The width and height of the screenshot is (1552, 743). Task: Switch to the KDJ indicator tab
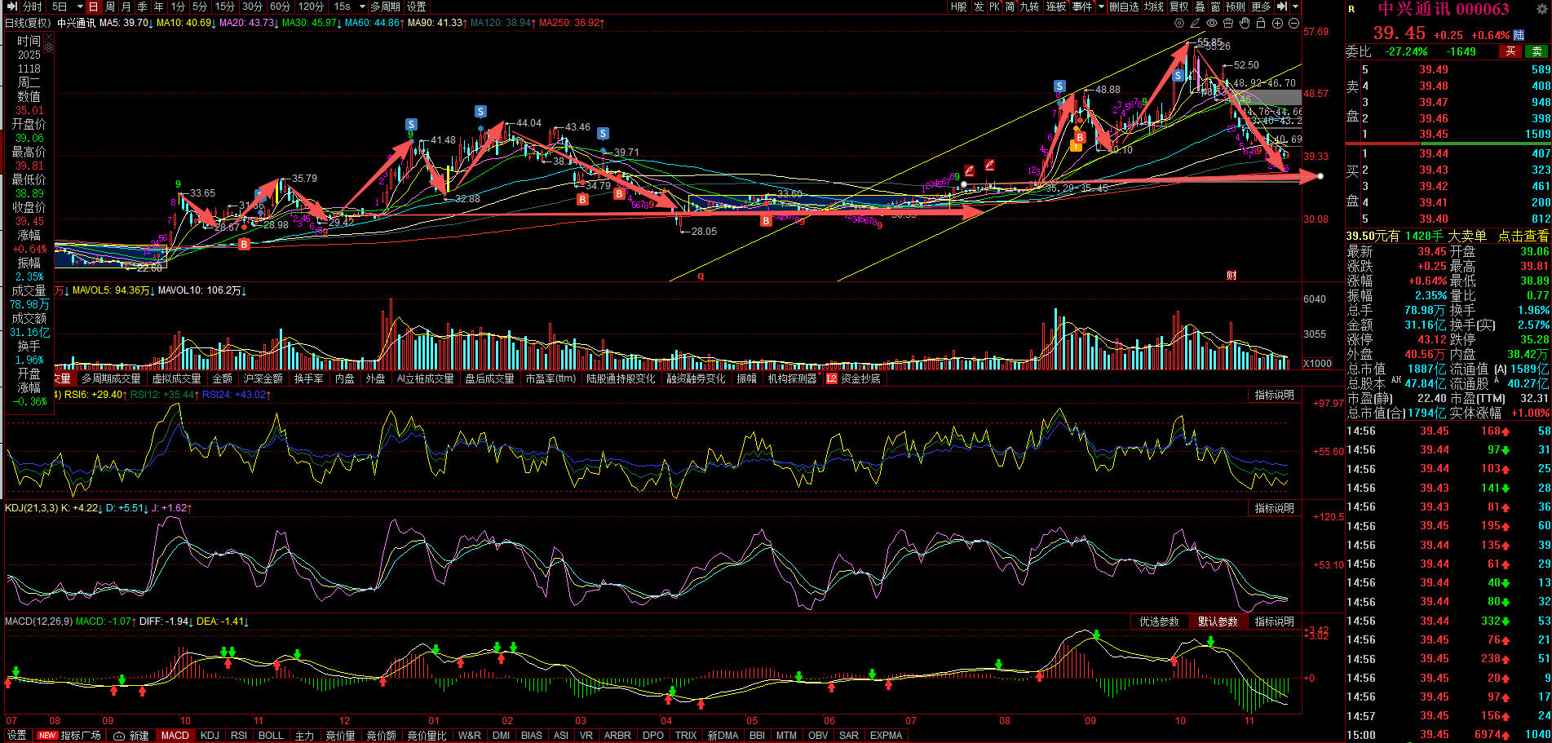tap(210, 736)
